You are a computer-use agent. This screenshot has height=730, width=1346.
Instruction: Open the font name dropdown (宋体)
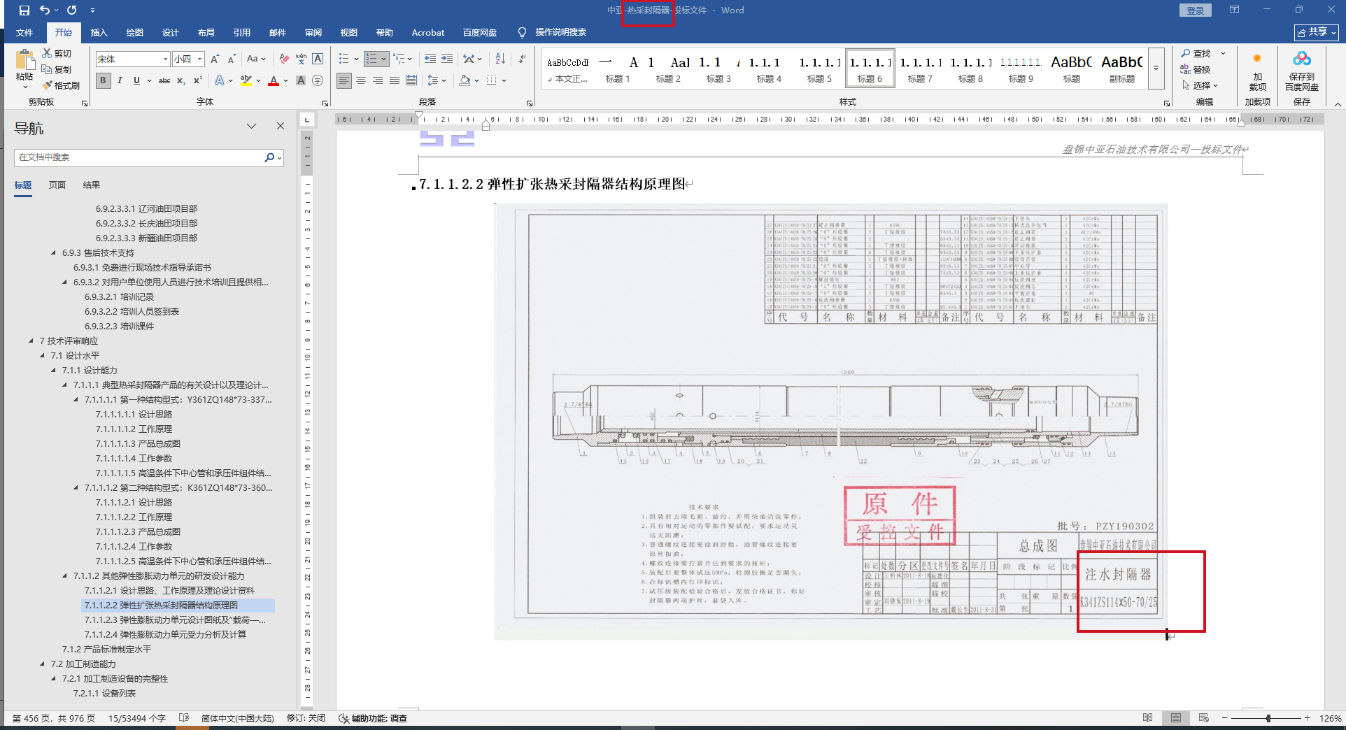(x=165, y=59)
